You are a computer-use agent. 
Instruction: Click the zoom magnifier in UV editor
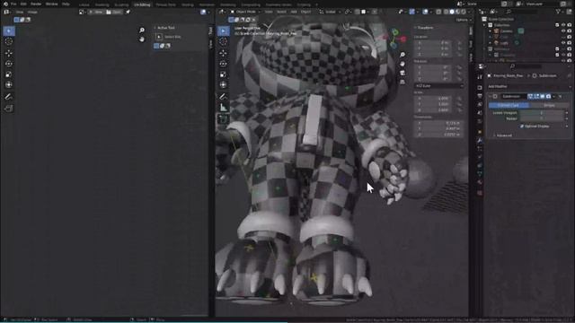click(142, 30)
